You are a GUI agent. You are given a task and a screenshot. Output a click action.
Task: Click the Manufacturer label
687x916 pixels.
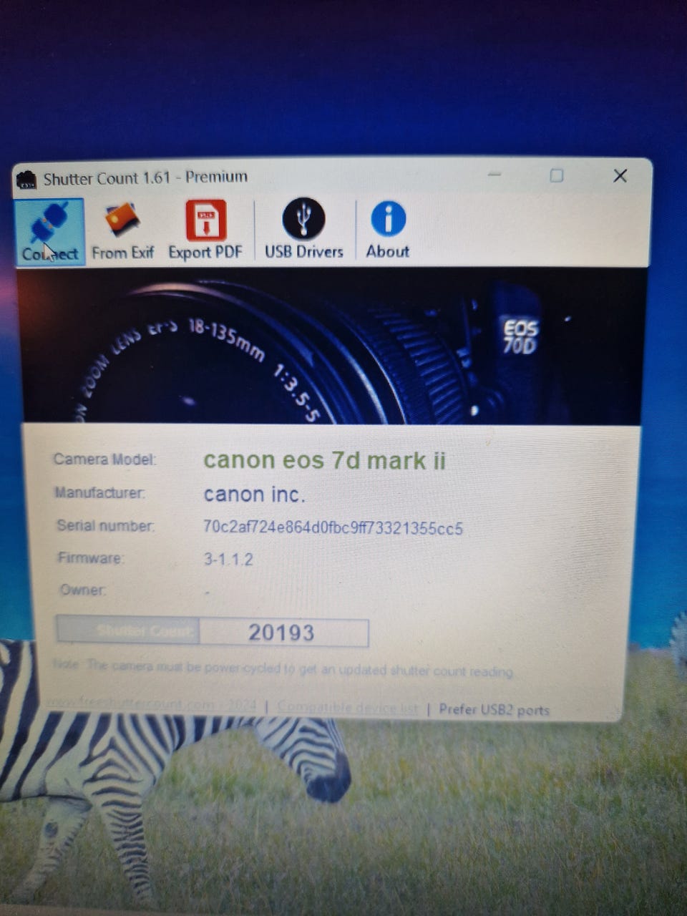point(99,492)
